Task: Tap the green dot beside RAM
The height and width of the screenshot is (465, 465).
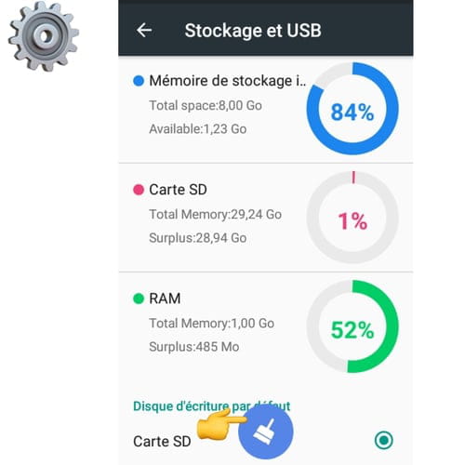Action: pos(139,299)
